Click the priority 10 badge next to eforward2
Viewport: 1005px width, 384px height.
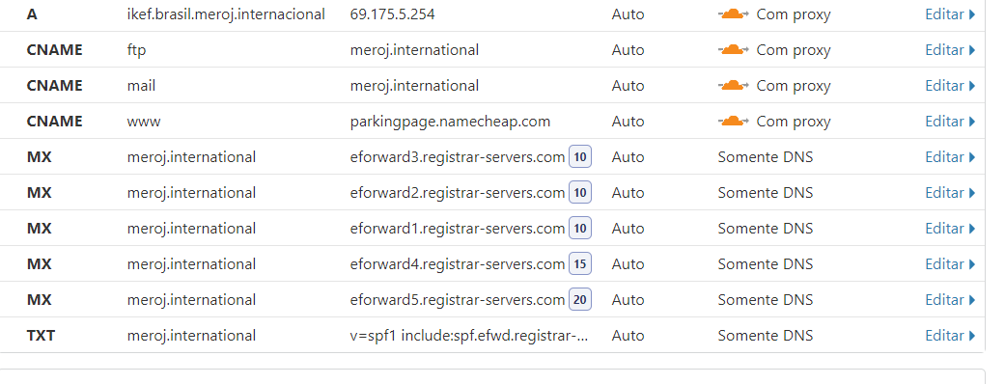pos(580,192)
